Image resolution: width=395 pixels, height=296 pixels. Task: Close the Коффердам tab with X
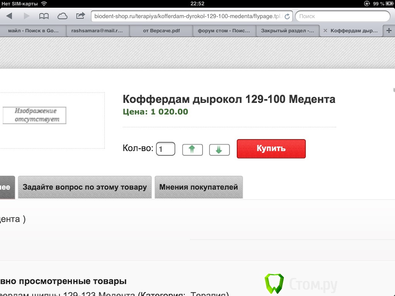pyautogui.click(x=325, y=31)
